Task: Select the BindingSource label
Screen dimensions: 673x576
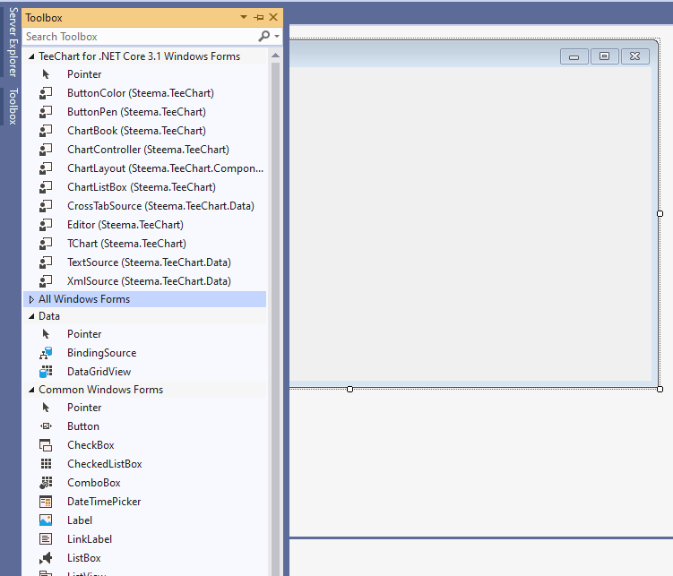Action: click(x=102, y=353)
